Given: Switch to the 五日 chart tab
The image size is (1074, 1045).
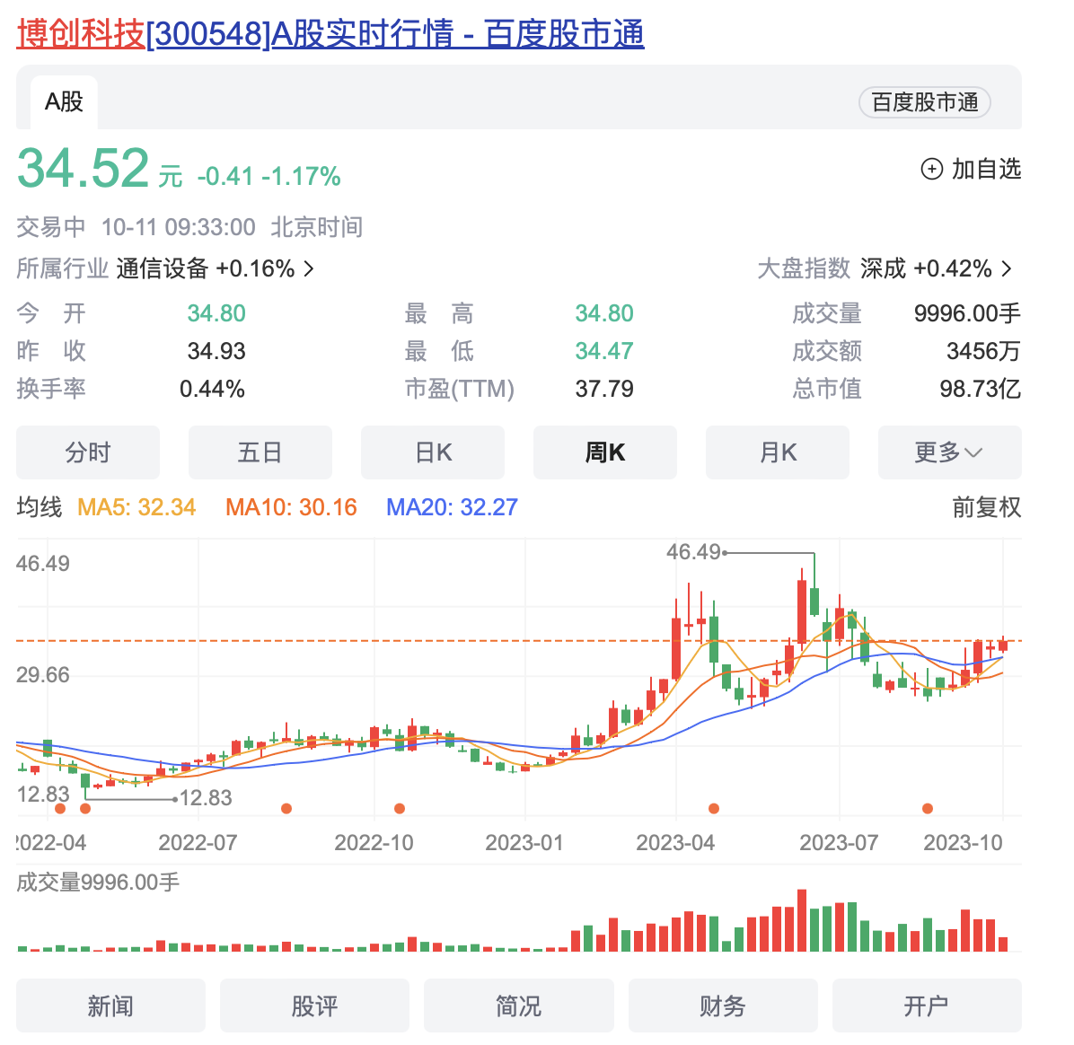Looking at the screenshot, I should [x=260, y=452].
